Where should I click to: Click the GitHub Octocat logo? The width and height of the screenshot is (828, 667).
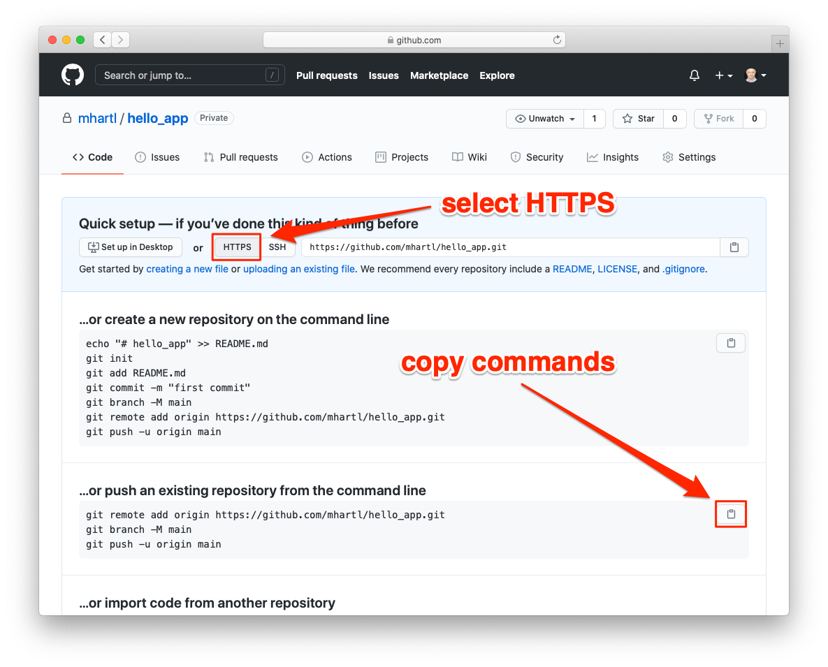coord(73,75)
